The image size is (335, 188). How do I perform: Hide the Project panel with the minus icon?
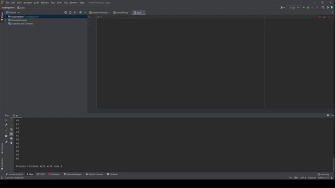click(85, 13)
